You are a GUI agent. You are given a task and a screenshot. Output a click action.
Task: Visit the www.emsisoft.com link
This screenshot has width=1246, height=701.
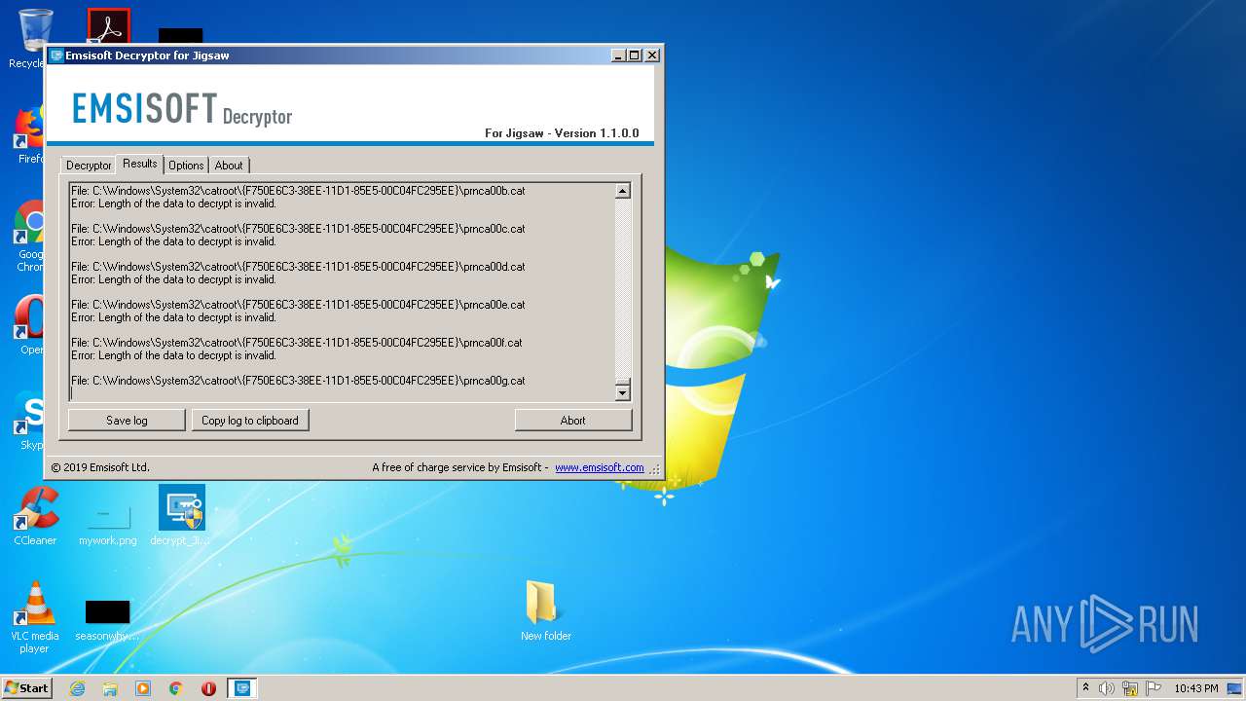[600, 467]
